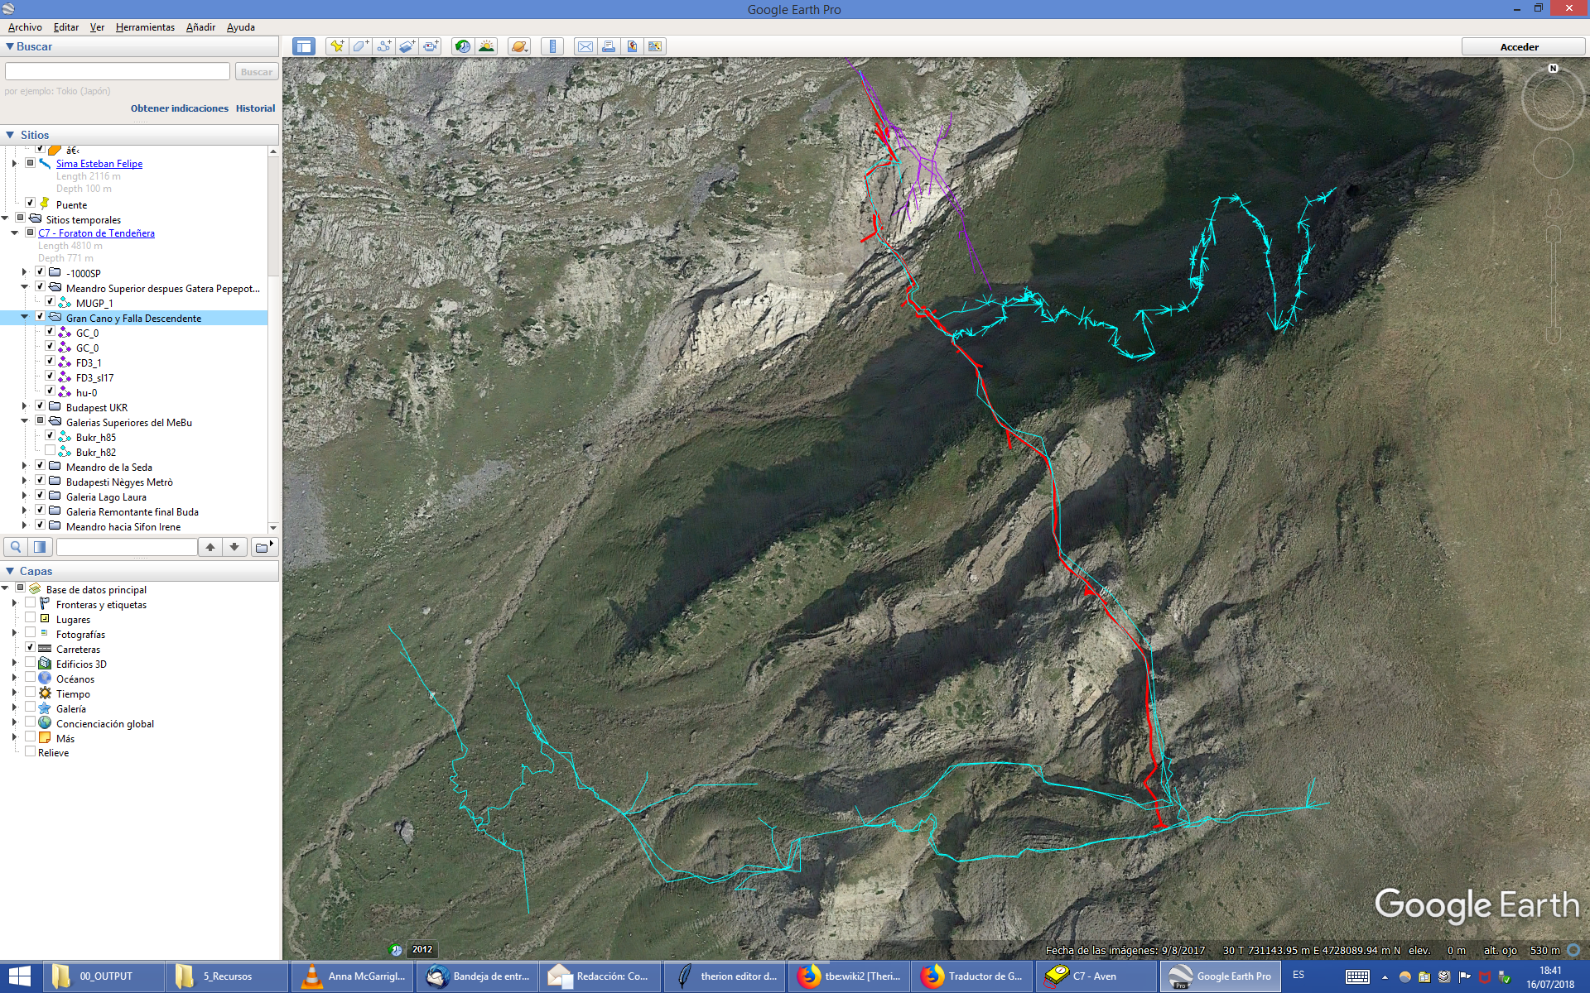The image size is (1590, 993).
Task: Collapse Galerias Superiores del MeBu folder
Action: tap(24, 421)
